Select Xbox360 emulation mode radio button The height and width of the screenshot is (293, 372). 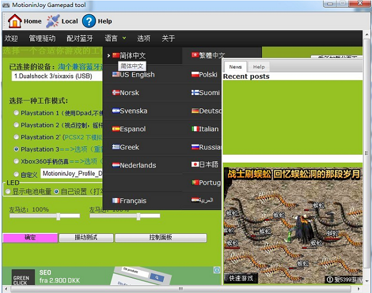[x=16, y=161]
